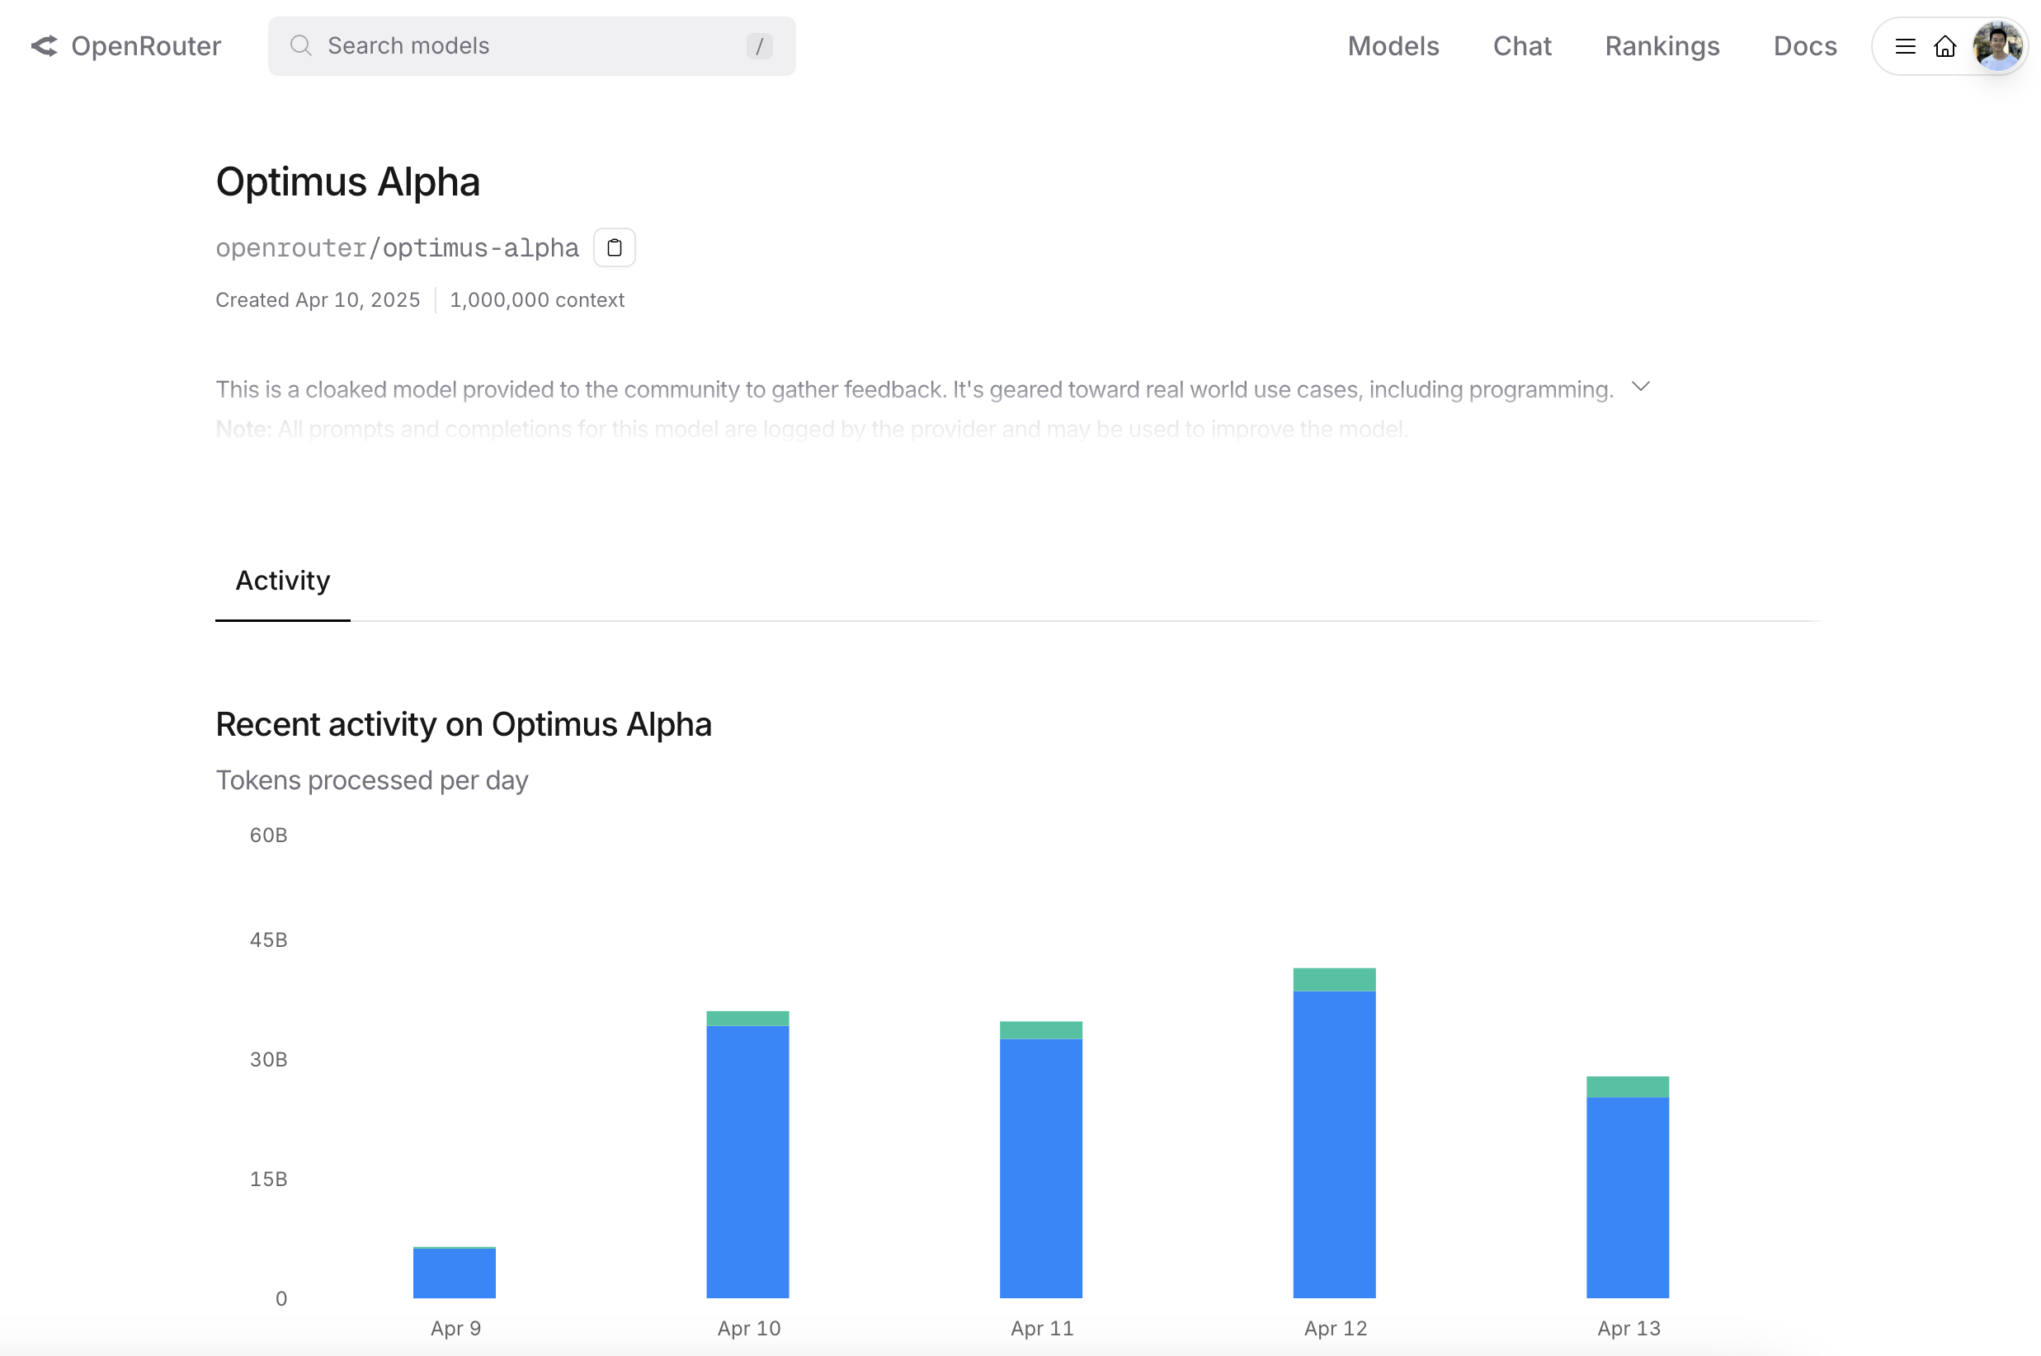Screen dimensions: 2041x1356
Task: Select the Activity tab
Action: pyautogui.click(x=282, y=581)
